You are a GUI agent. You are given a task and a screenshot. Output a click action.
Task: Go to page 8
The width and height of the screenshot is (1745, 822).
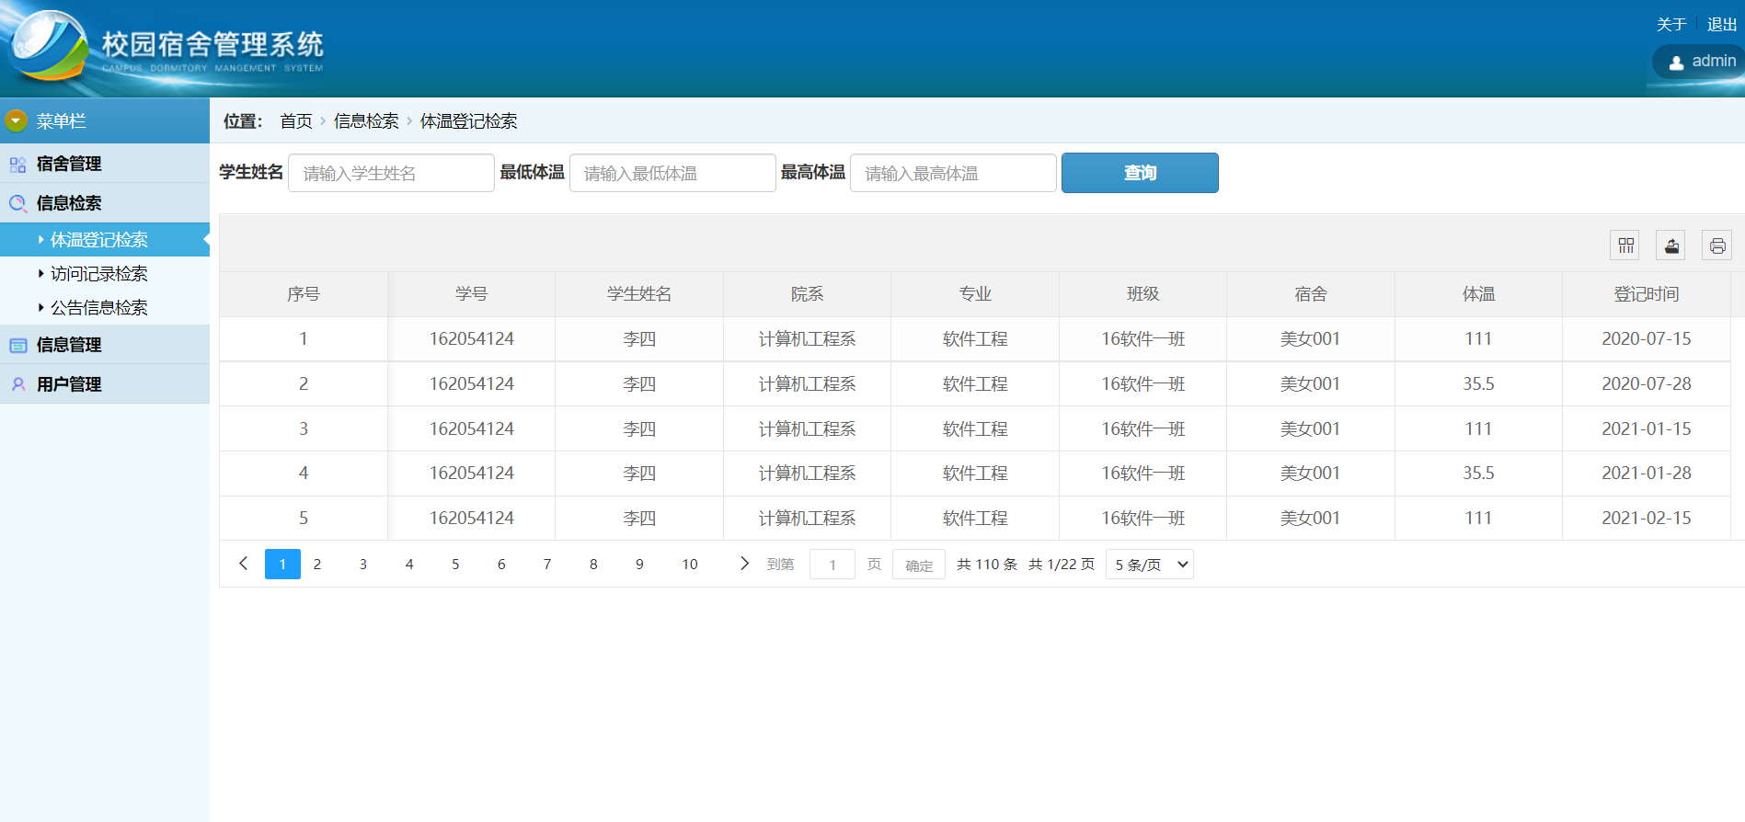click(x=593, y=564)
